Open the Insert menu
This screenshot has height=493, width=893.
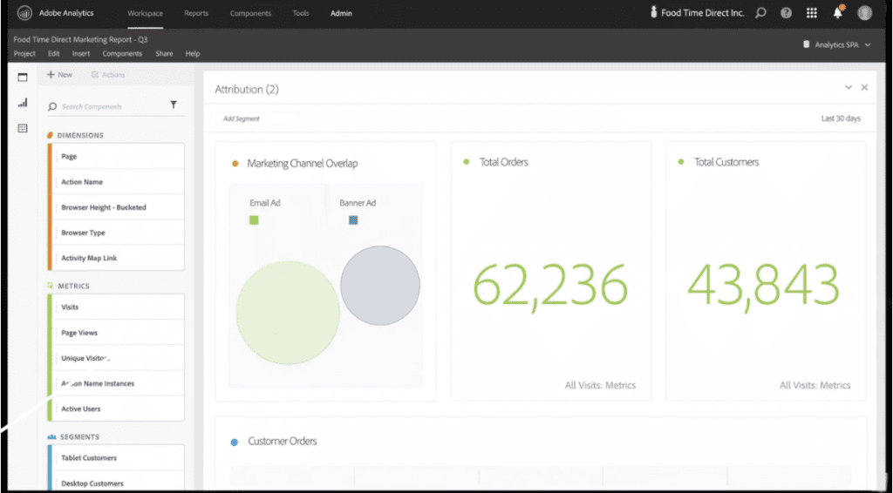click(81, 53)
